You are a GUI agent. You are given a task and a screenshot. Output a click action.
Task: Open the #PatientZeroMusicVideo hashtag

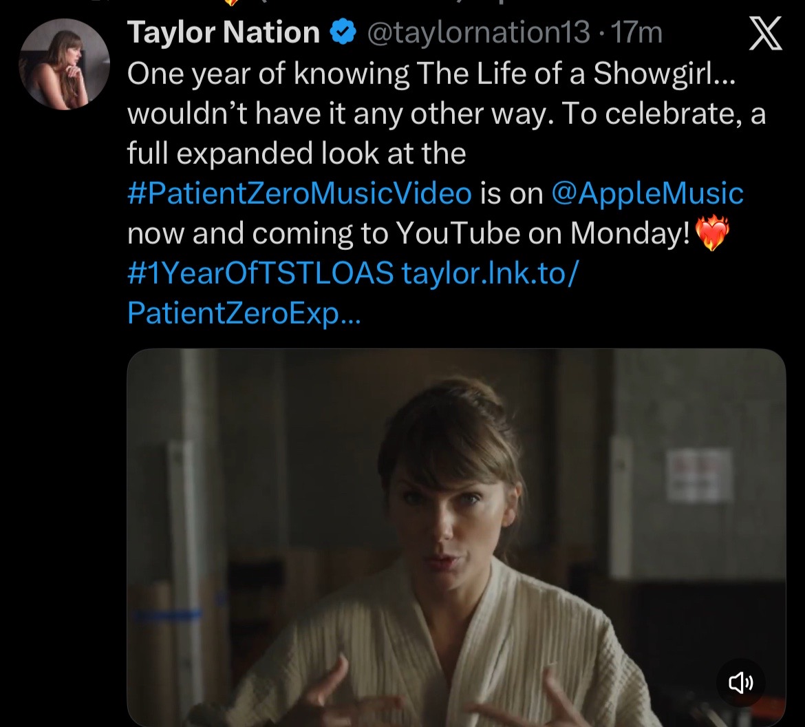(299, 193)
